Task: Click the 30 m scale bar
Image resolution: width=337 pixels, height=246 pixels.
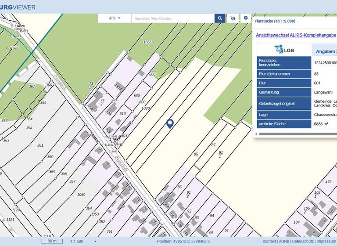Action: 52,241
